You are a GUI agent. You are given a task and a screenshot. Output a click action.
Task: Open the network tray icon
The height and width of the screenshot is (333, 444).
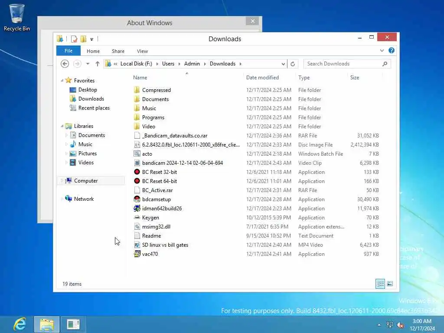(x=390, y=325)
